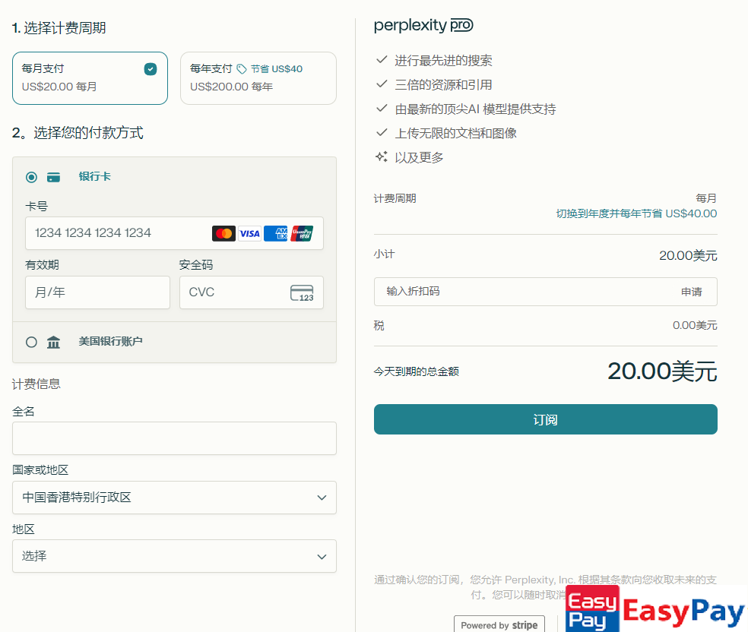Viewport: 748px width, 632px height.
Task: Open the 地区 选择 dropdown
Action: [x=174, y=556]
